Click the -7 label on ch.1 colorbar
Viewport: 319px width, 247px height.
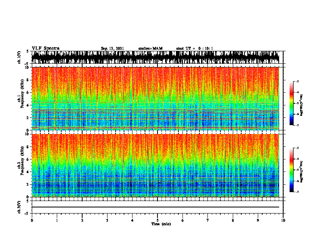click(x=297, y=125)
